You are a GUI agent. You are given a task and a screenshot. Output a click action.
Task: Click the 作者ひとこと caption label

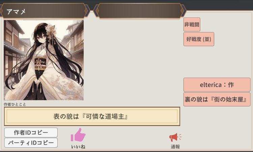tap(15, 104)
